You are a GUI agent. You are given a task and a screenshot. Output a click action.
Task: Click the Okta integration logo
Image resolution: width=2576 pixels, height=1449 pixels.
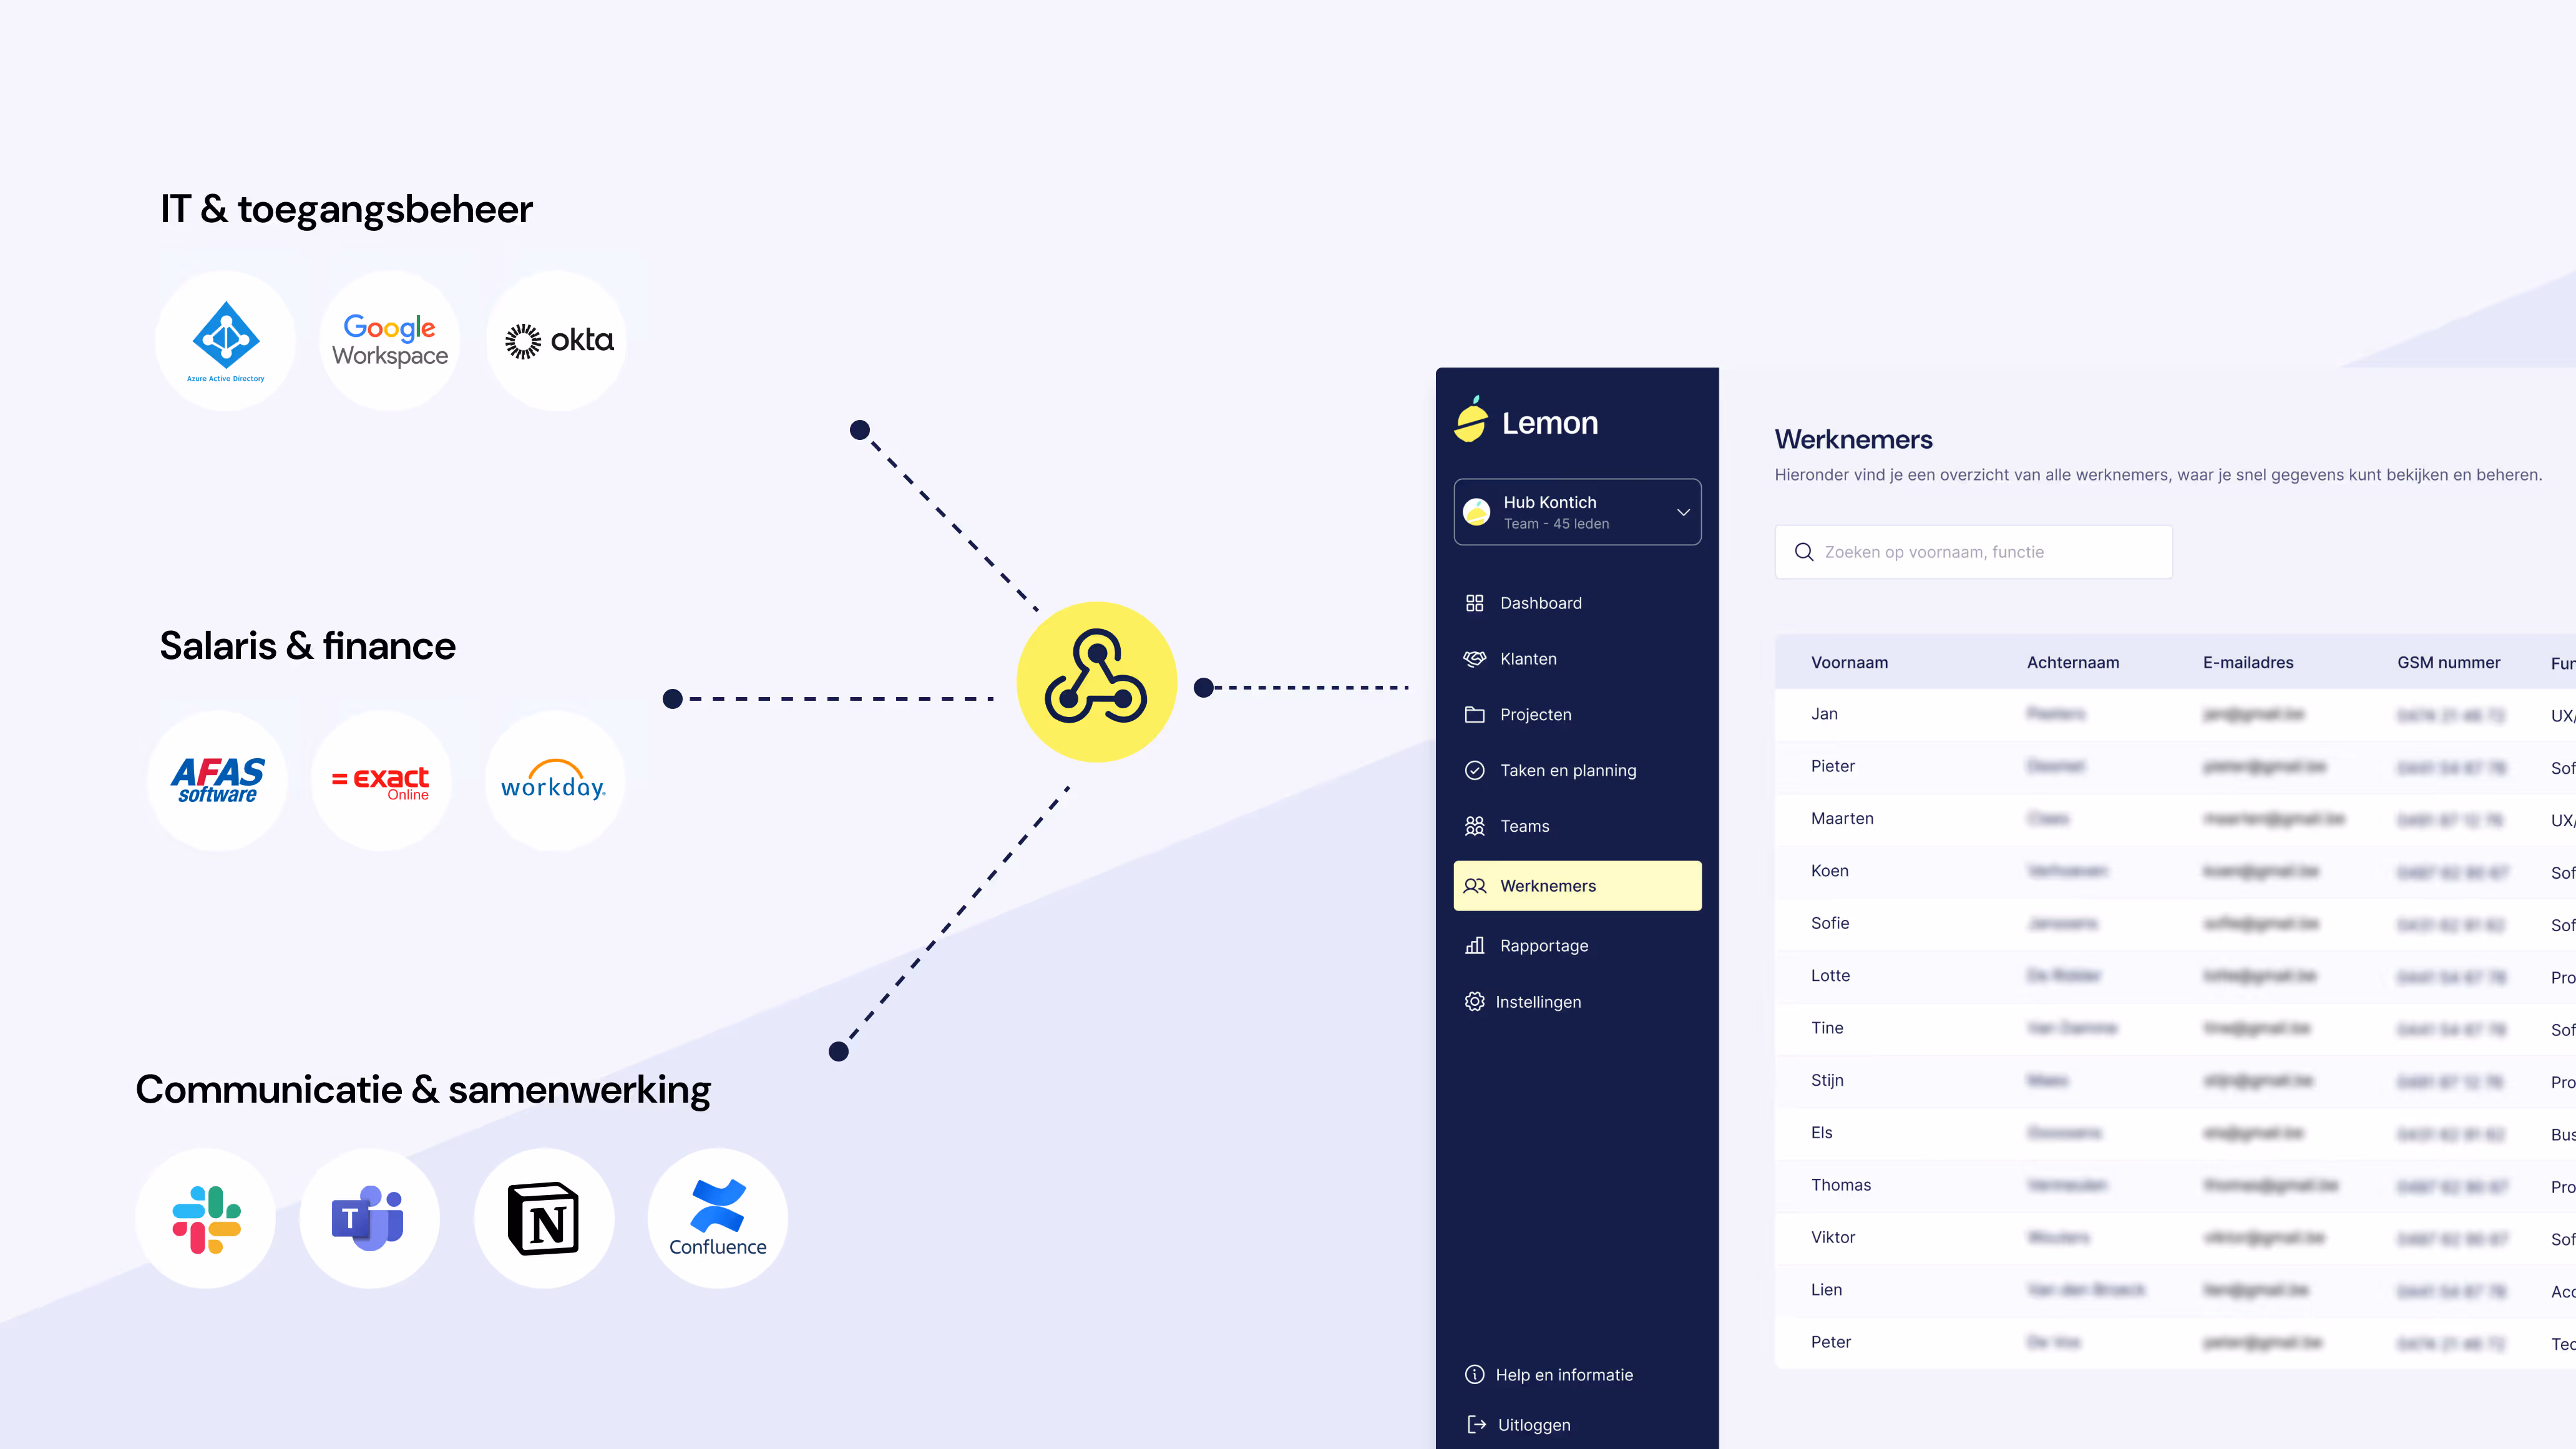(557, 341)
